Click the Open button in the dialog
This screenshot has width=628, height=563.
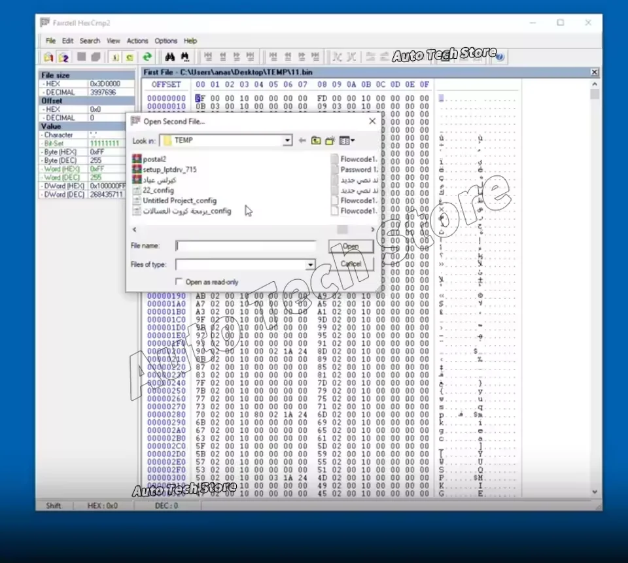351,247
